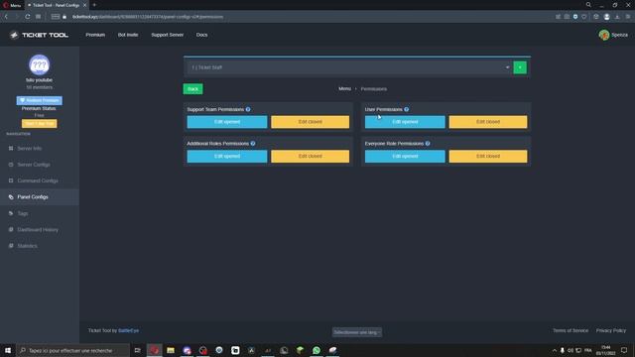Click the Ticket Tool logo
This screenshot has height=357, width=635.
[x=39, y=36]
